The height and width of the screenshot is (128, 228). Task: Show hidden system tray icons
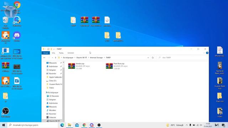(187, 125)
